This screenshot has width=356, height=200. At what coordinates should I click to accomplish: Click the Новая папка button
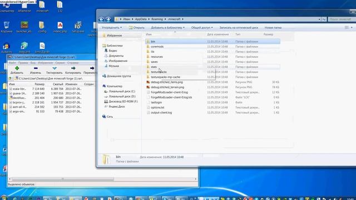[x=273, y=28]
